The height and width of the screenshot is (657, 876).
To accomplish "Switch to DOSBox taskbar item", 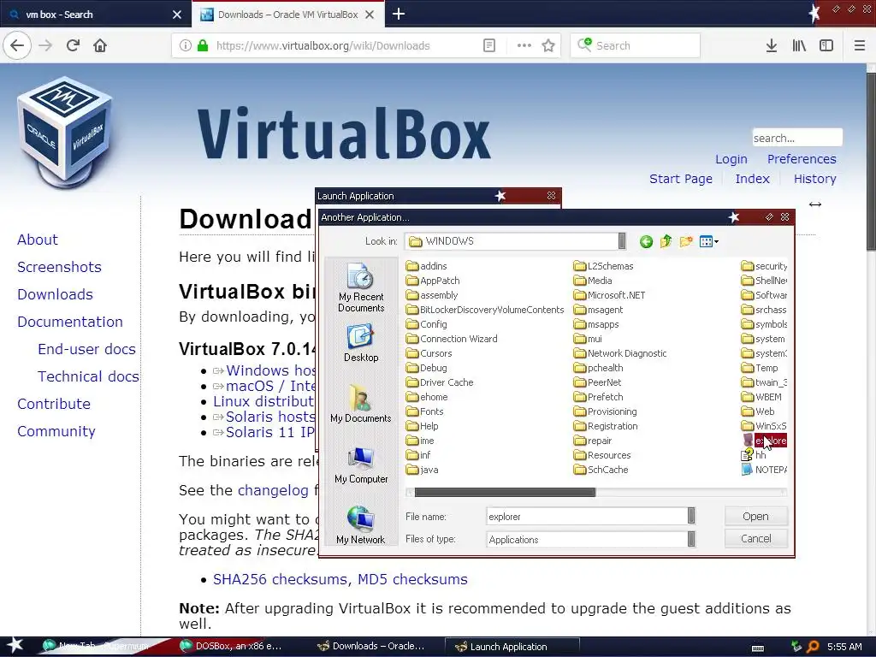I will point(230,647).
